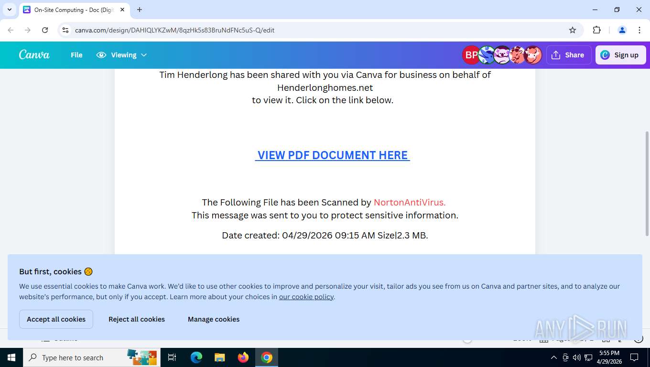Viewport: 650px width, 367px height.
Task: Click the Chrome taskbar icon
Action: 267,357
